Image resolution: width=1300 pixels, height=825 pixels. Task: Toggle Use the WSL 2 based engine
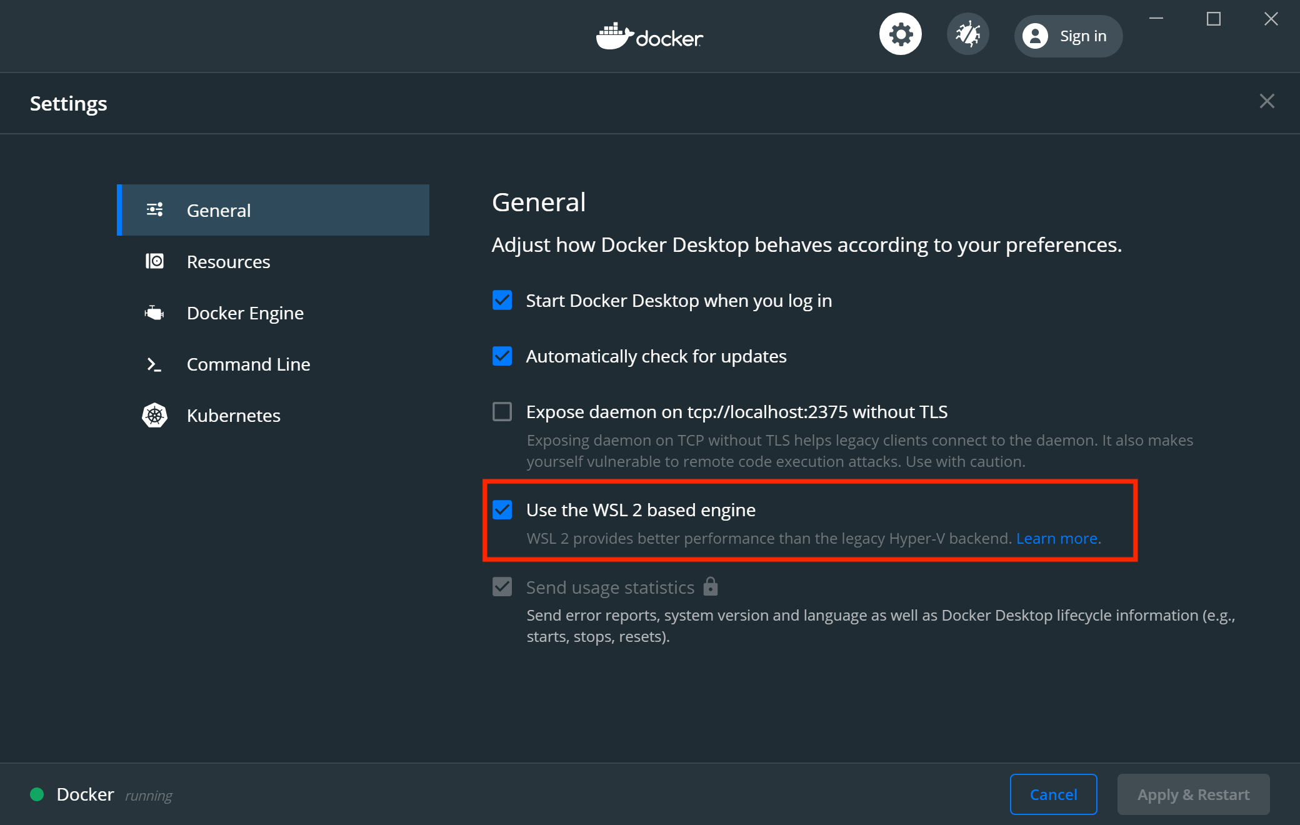(x=502, y=510)
